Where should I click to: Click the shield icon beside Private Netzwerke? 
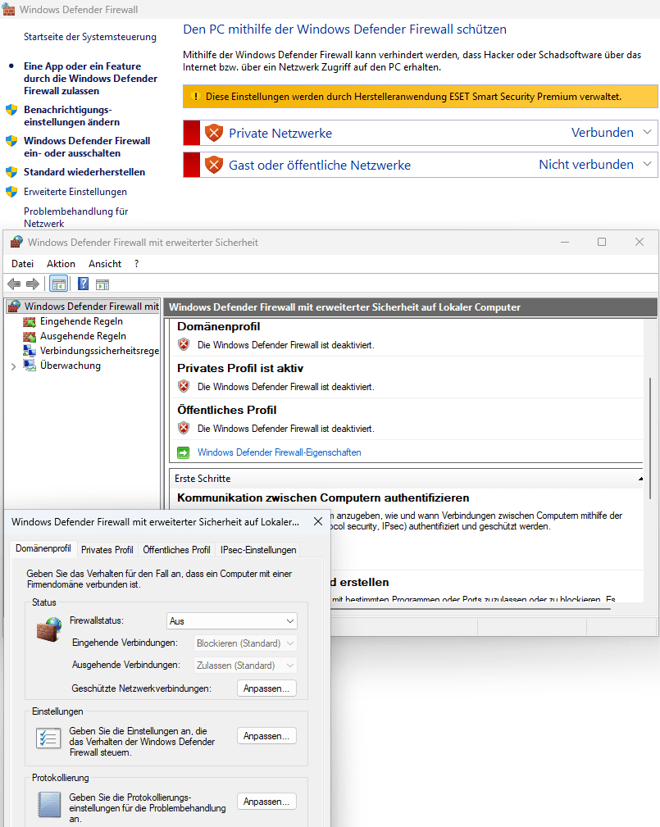coord(214,133)
